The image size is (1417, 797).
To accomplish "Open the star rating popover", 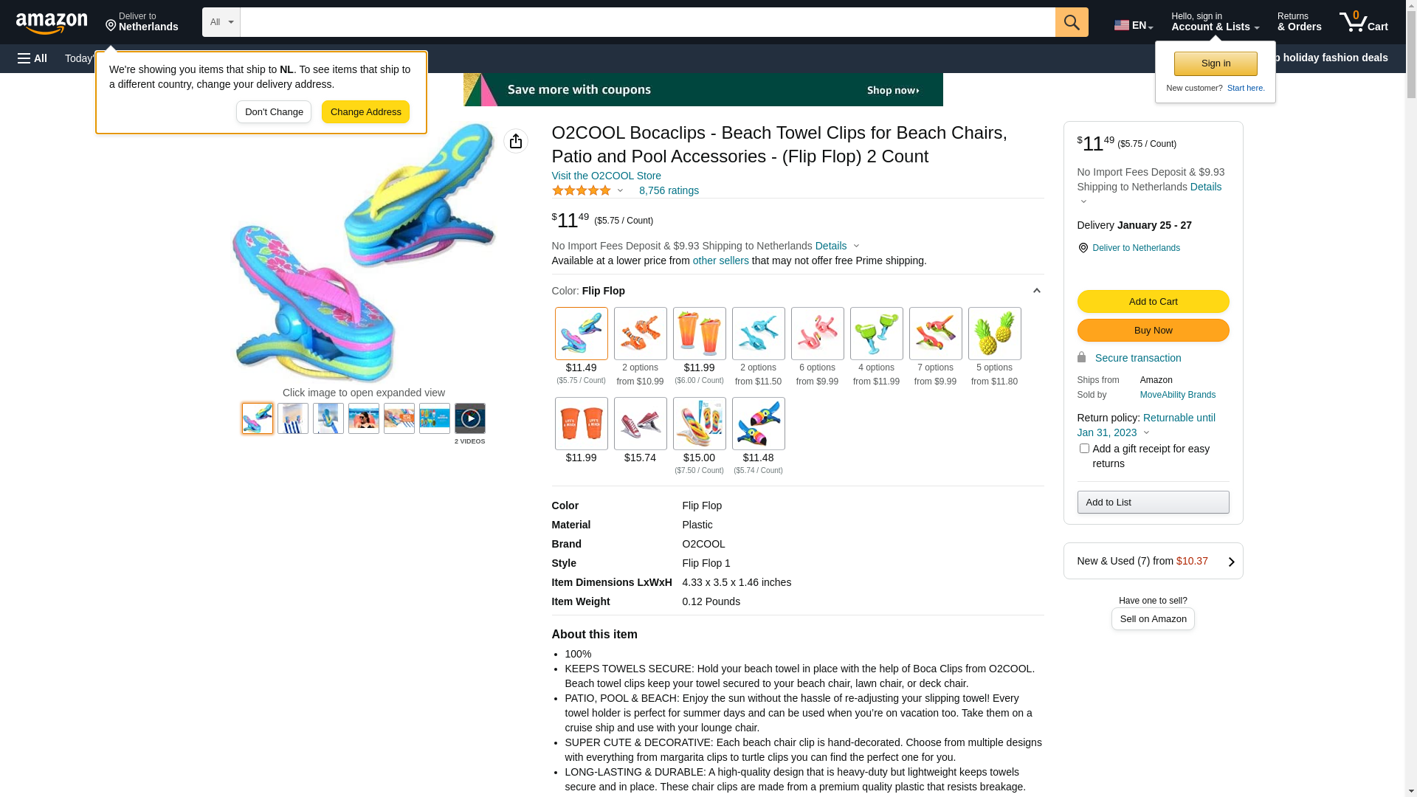I will click(x=588, y=190).
